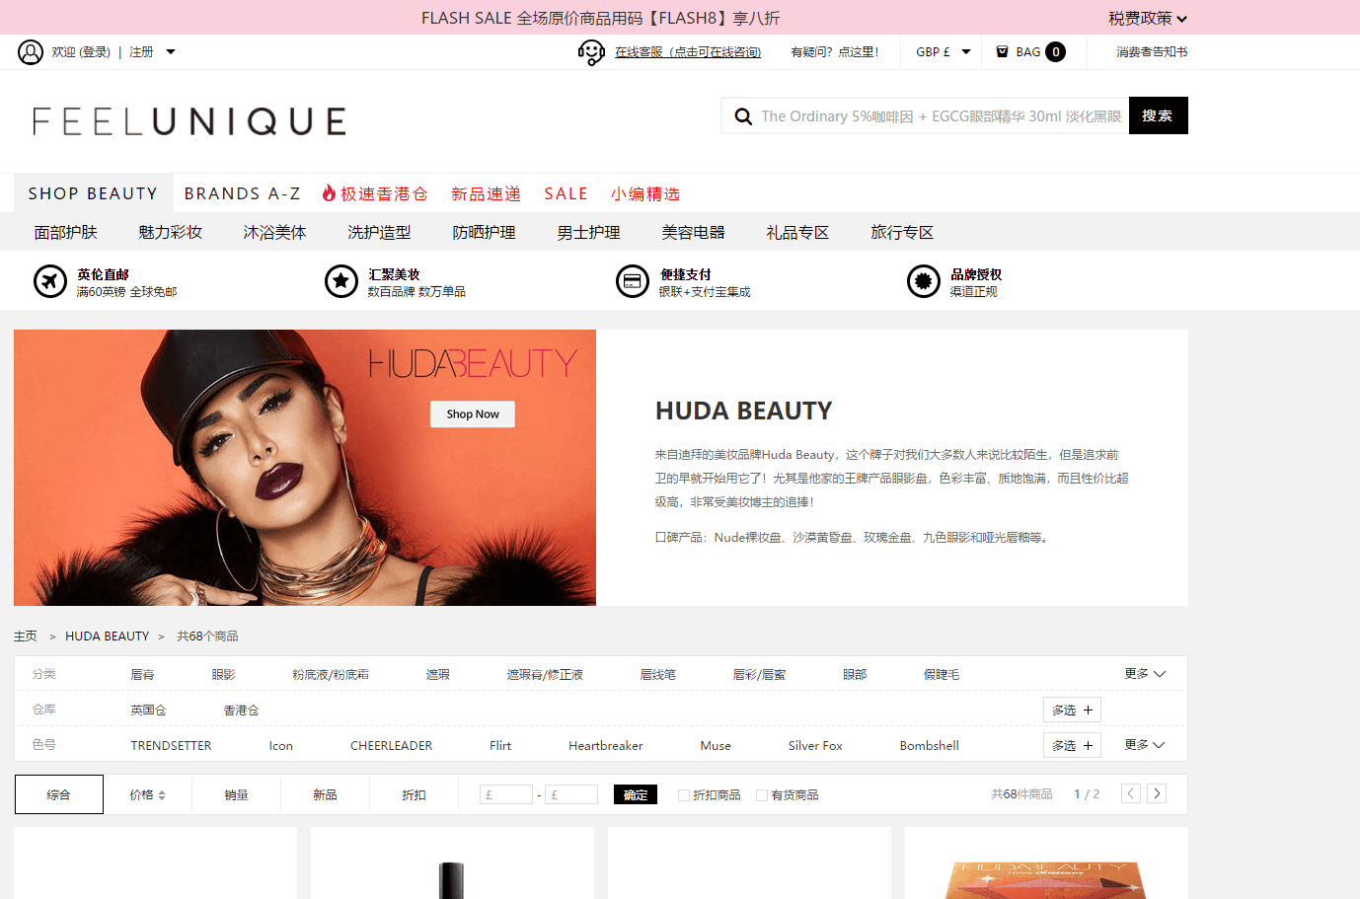Sort by 价格 with arrows
The width and height of the screenshot is (1360, 899).
click(x=148, y=795)
